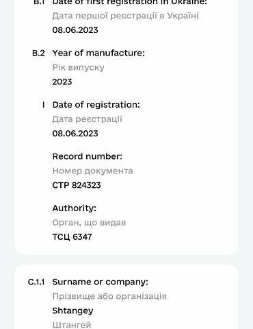Click the Номер документа subtitle
The width and height of the screenshot is (253, 329).
click(92, 171)
